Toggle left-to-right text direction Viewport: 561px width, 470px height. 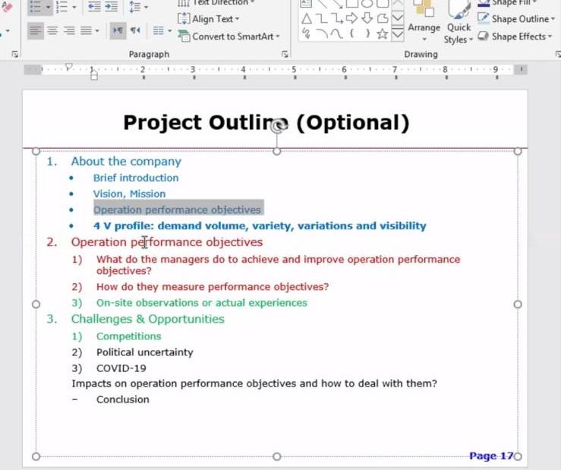tap(118, 30)
